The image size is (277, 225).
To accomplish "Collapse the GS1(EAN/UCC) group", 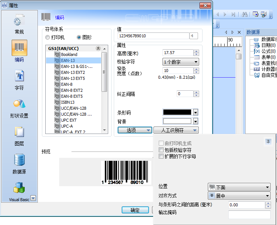I will click(98, 48).
